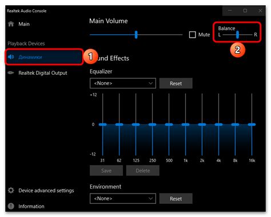The image size is (271, 217).
Task: Click the Realtek Digital Output device icon
Action: [11, 73]
